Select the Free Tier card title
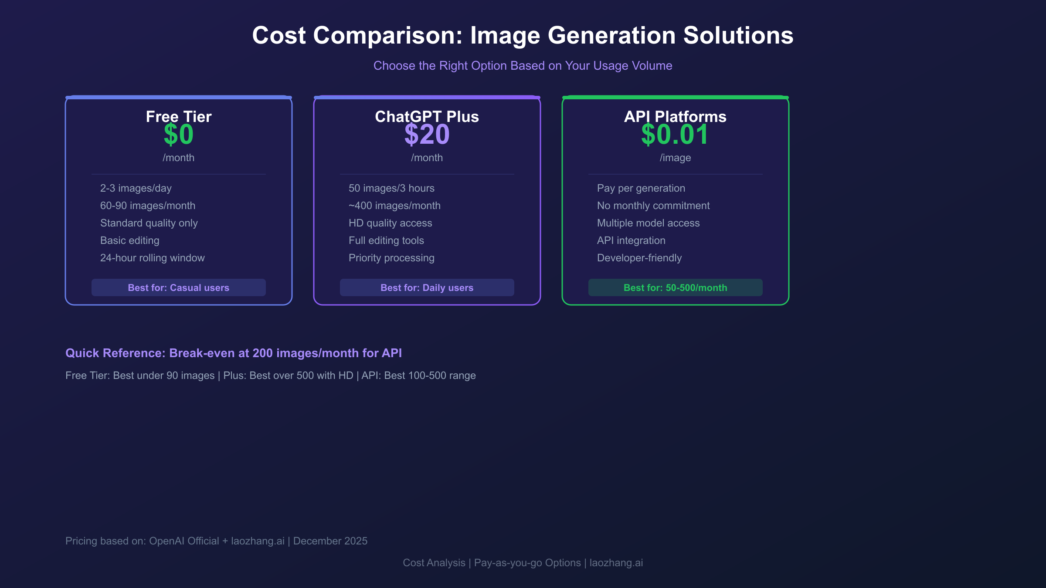The image size is (1046, 588). pyautogui.click(x=178, y=116)
